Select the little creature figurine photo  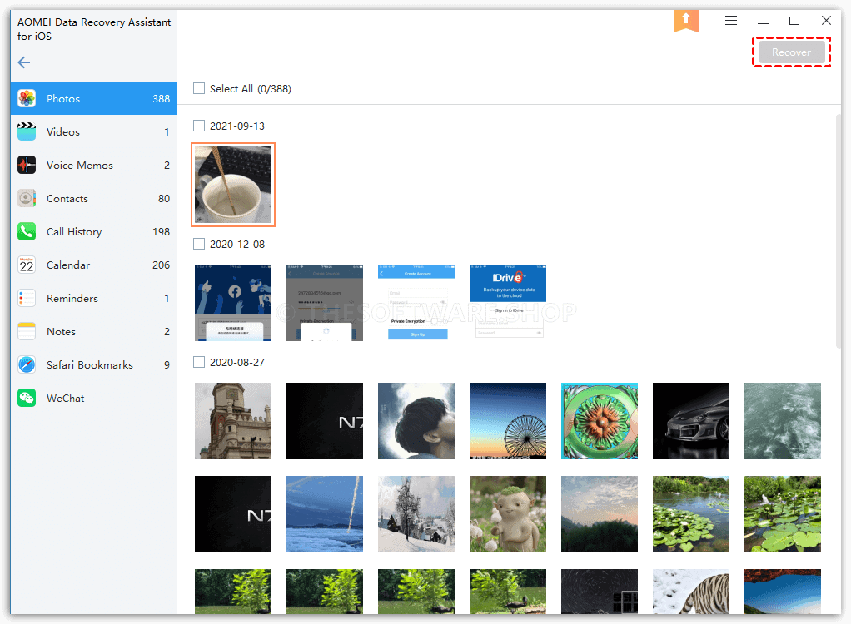[507, 514]
